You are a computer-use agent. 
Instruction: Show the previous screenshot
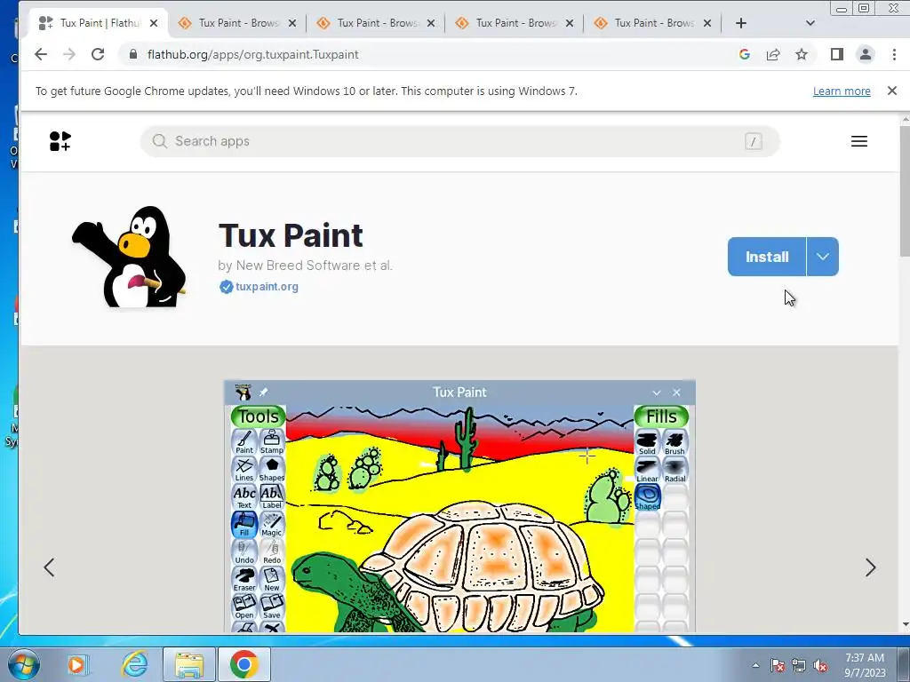pos(50,567)
